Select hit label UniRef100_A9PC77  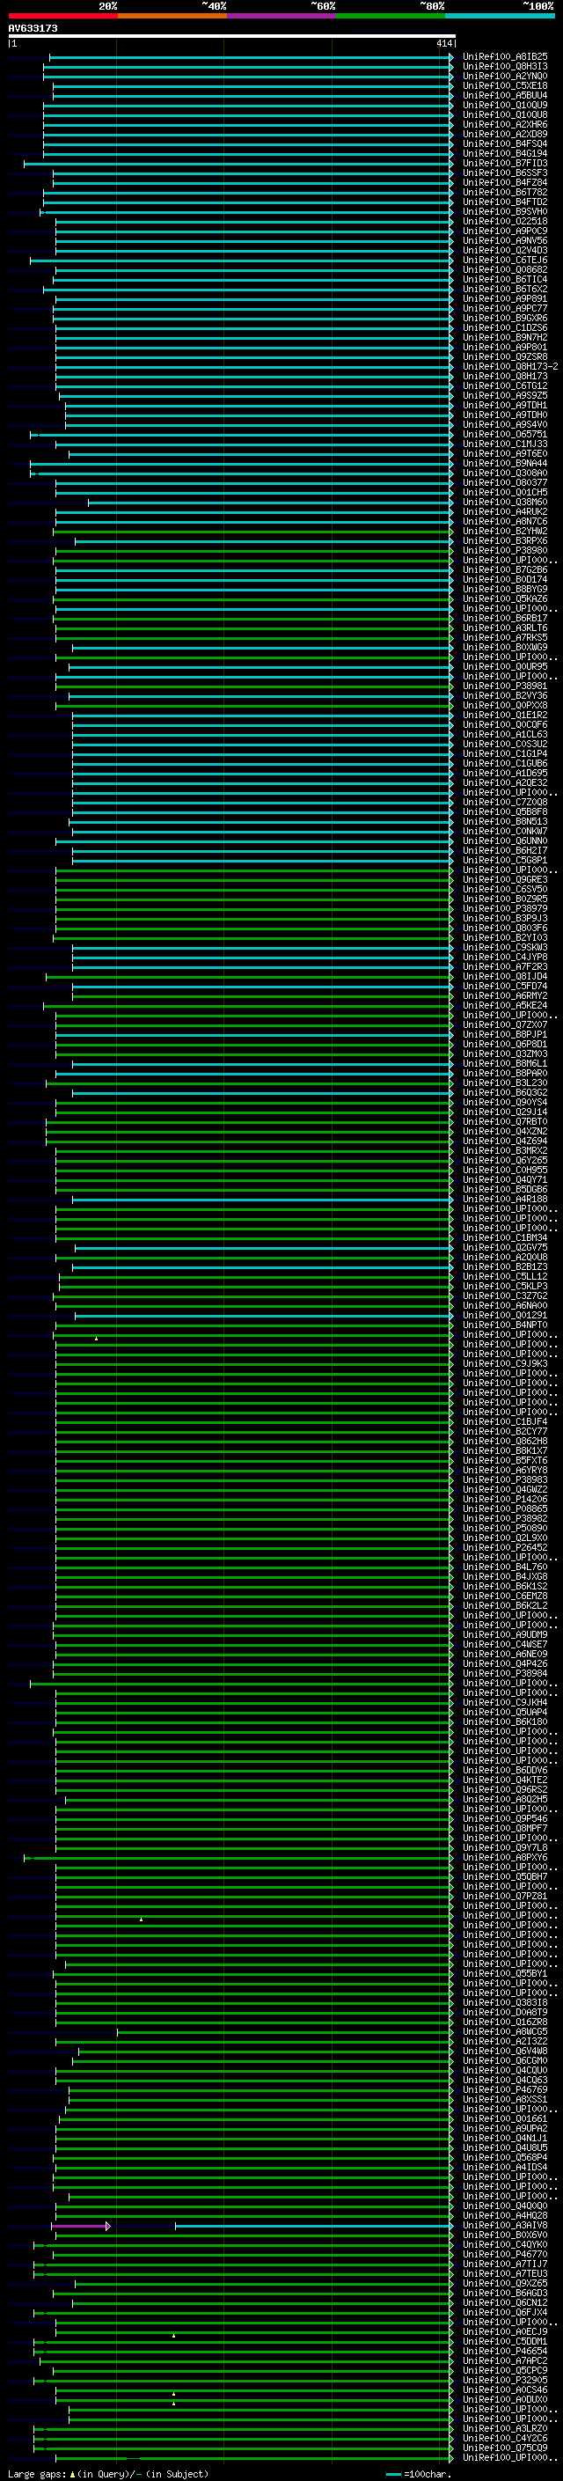coord(505,309)
